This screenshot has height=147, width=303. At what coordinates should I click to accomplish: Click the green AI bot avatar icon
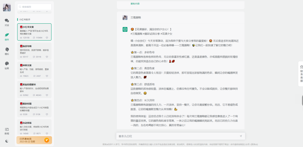125,30
